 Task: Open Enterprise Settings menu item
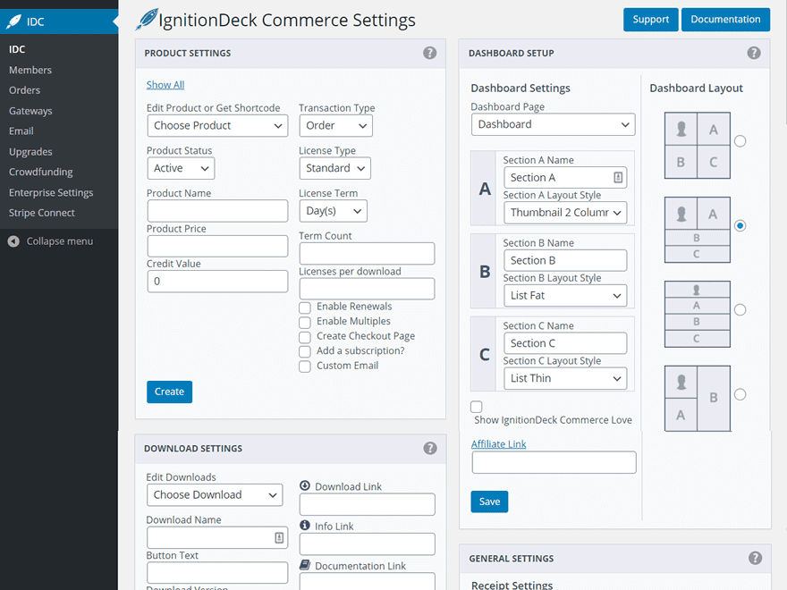pos(51,193)
